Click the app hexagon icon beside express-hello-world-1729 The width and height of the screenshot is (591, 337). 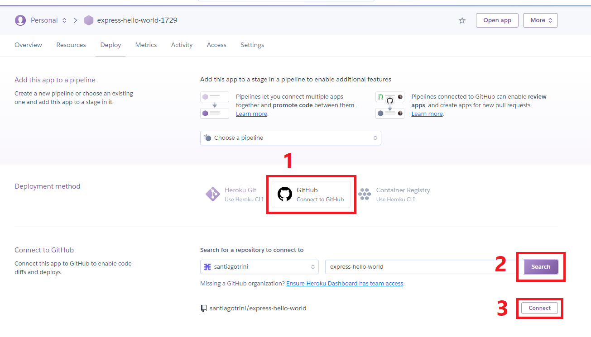coord(89,20)
